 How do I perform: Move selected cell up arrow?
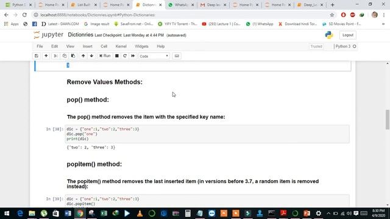click(x=83, y=56)
